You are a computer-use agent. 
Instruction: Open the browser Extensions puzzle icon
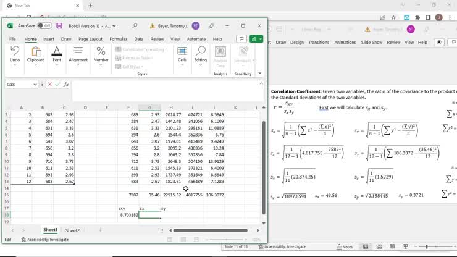coord(418,17)
